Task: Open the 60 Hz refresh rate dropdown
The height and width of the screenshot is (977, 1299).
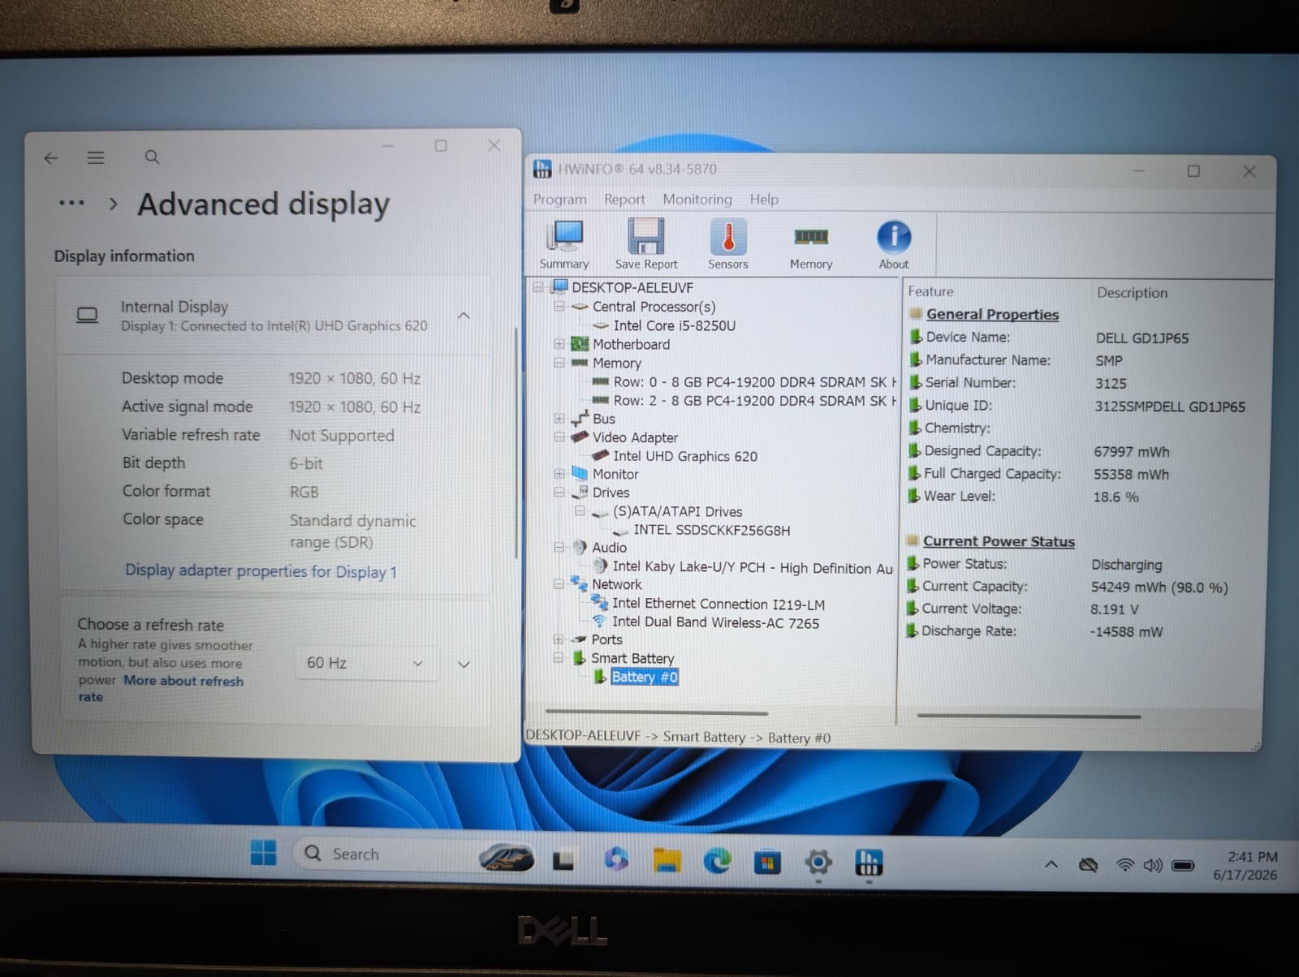Action: (366, 663)
